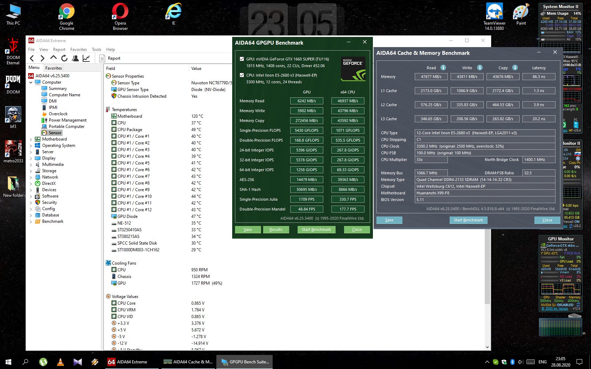Click the Report toolbar button
The width and height of the screenshot is (591, 369).
110,58
